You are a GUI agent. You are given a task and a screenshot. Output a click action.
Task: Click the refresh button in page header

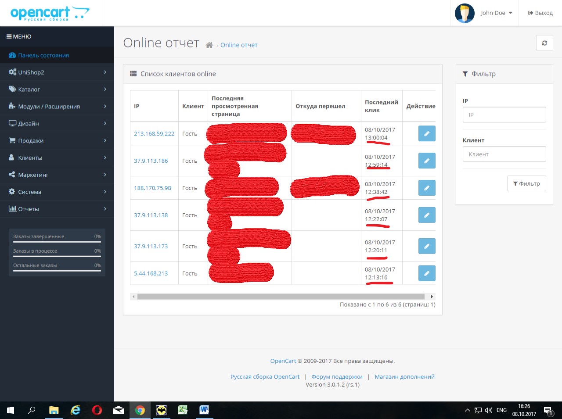[x=544, y=43]
